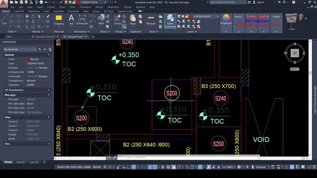Toggle the layer on/off lightbulb in Layers panel
Image resolution: width=317 pixels, height=178 pixels.
179,16
